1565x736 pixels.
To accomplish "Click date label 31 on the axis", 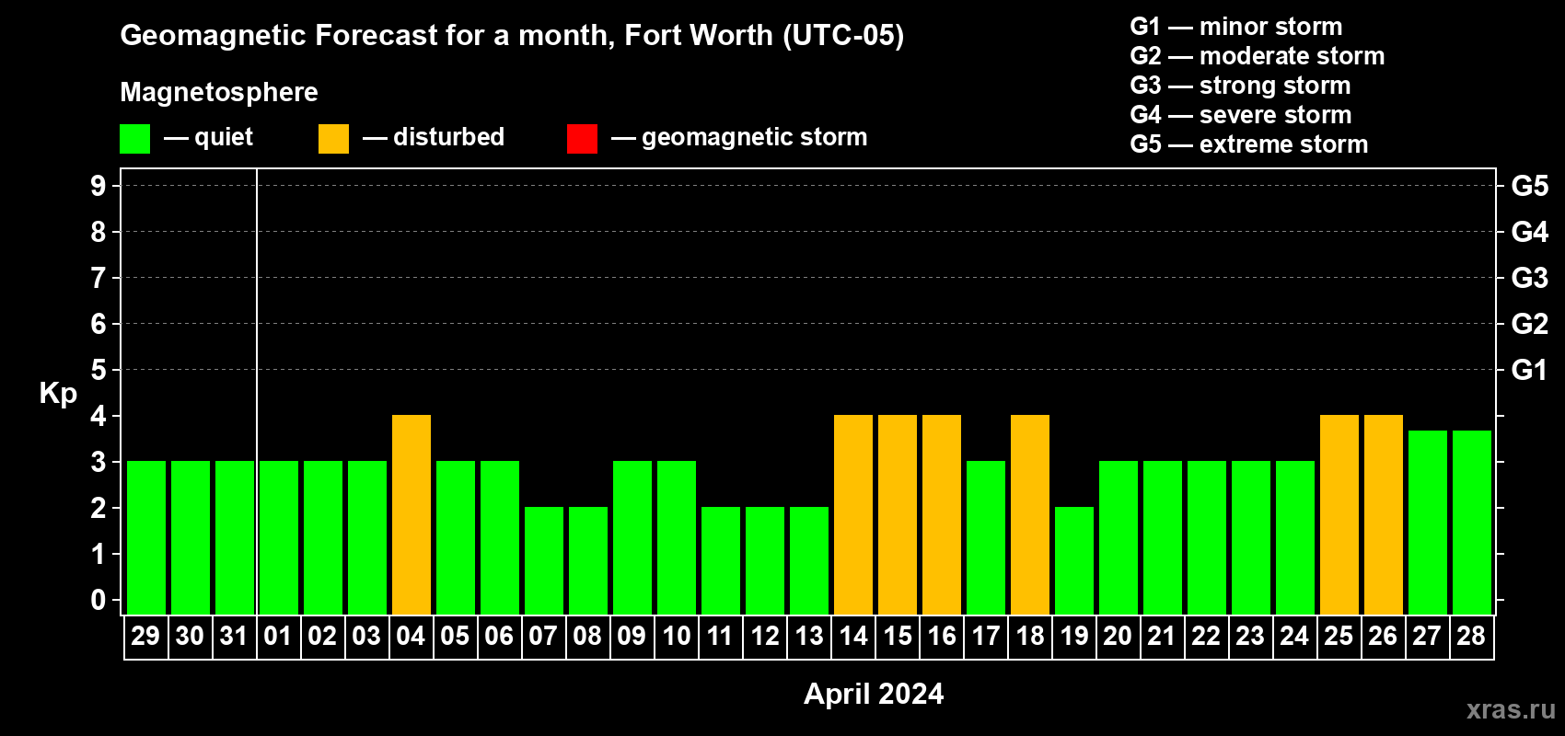I will pos(234,637).
